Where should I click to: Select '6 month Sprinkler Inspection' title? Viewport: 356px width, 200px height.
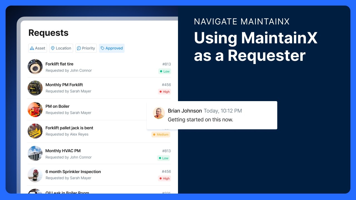(73, 172)
